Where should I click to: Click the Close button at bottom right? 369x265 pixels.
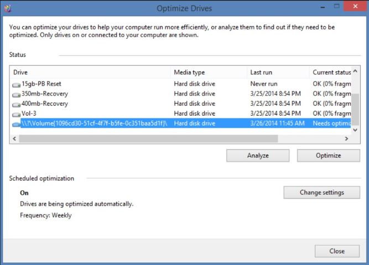click(336, 251)
